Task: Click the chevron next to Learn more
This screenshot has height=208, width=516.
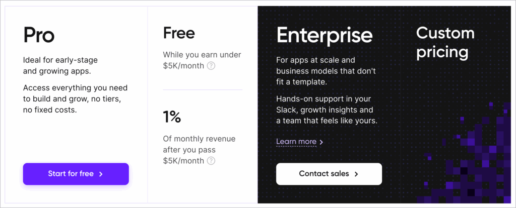Action: click(x=321, y=142)
